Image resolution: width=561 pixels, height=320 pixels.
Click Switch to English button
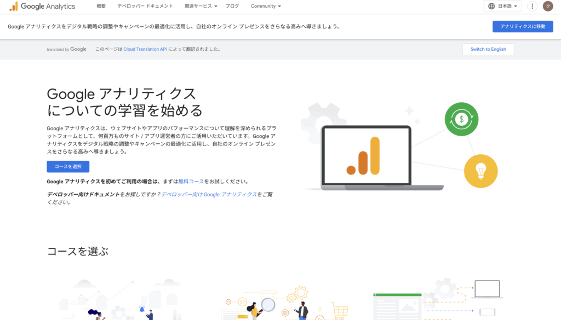pos(488,49)
